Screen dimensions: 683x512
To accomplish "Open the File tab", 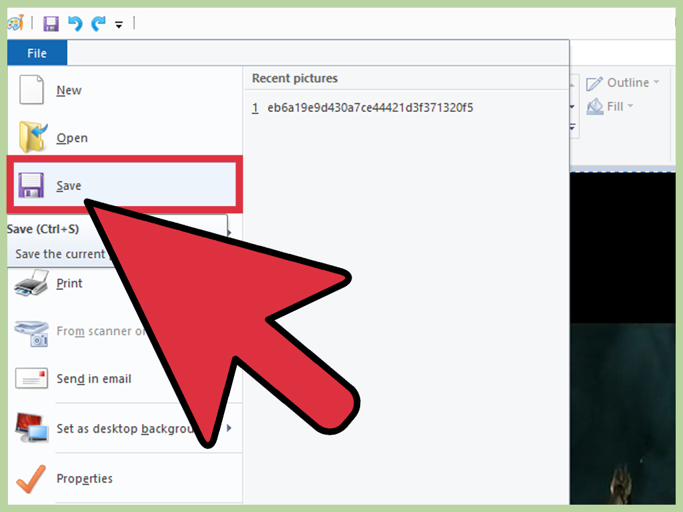I will 37,53.
